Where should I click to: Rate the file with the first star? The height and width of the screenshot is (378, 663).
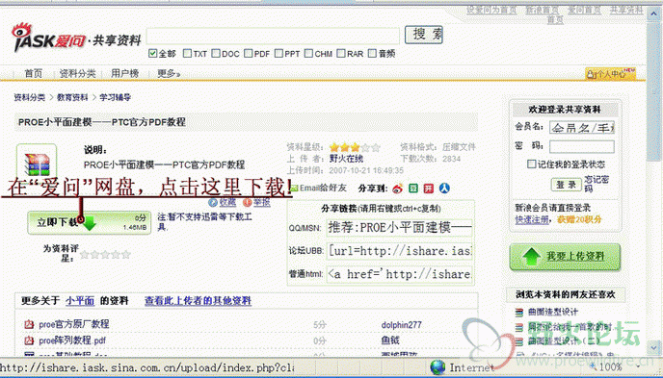[85, 254]
